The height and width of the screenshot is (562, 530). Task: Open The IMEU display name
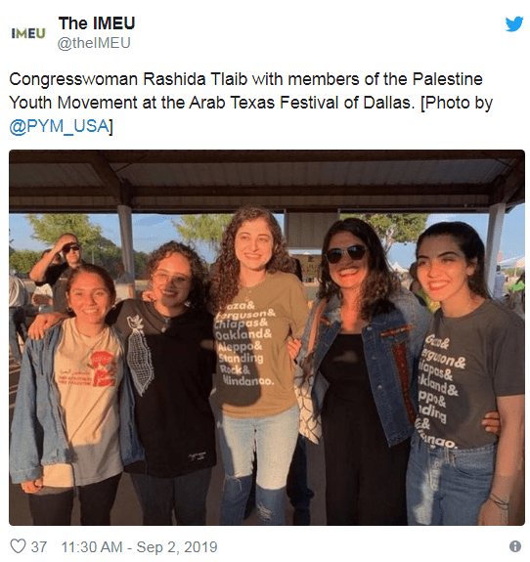click(x=97, y=23)
